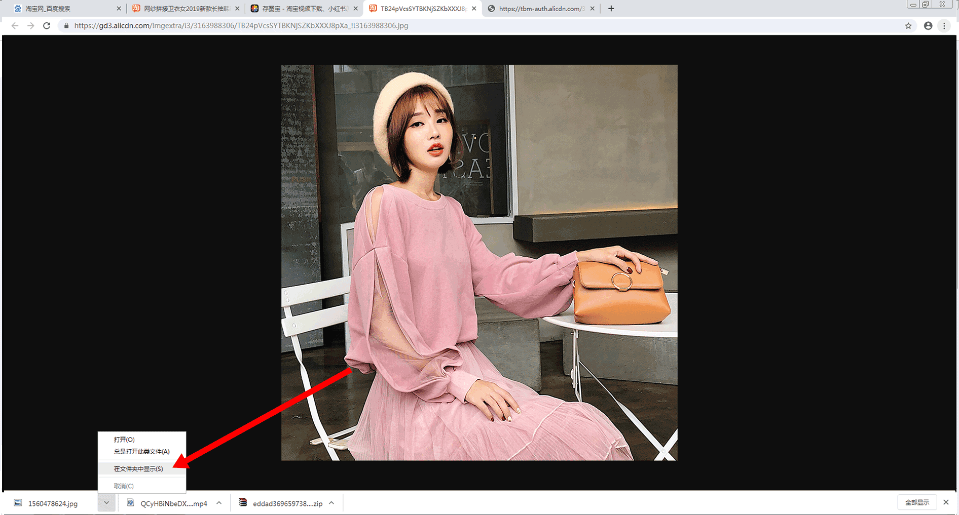Click the browser back arrow
Screen dimensions: 959x515
point(15,26)
